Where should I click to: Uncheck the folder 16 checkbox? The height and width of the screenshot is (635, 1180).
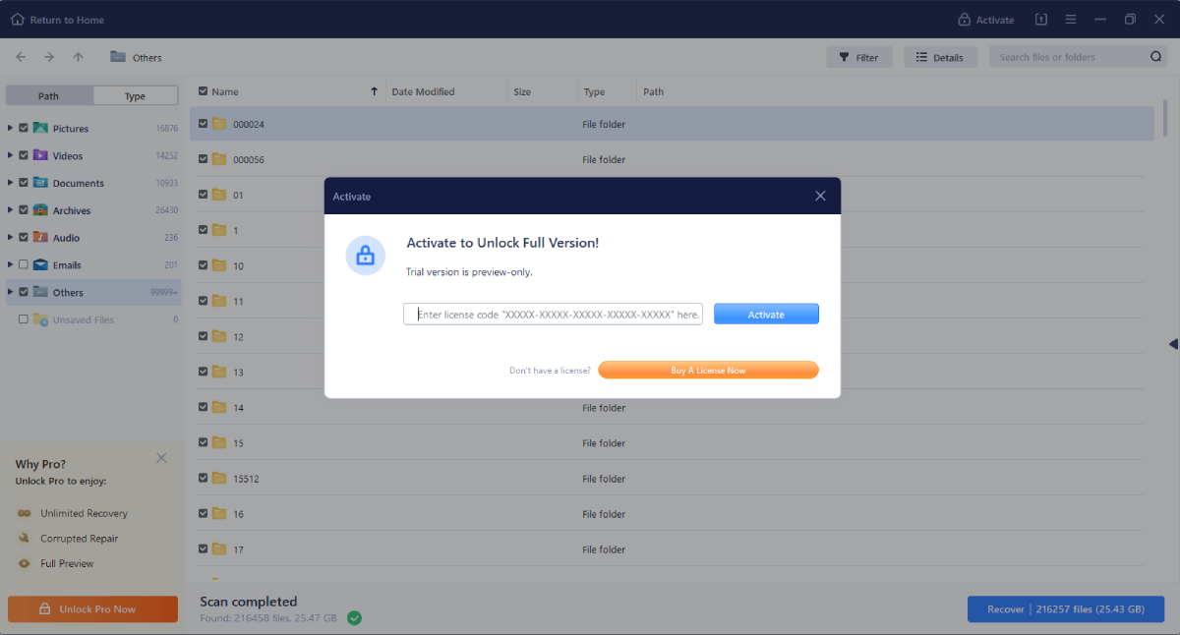coord(203,513)
